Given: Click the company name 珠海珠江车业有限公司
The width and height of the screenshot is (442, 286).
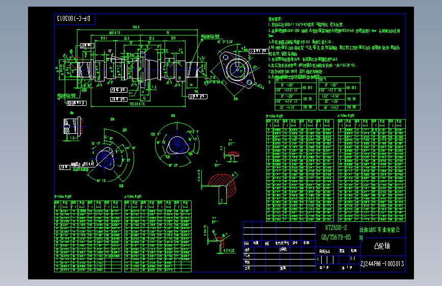Looking at the screenshot, I should [379, 233].
